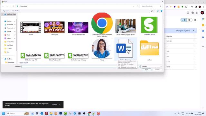This screenshot has height=116, width=206.
Task: Click Turn on in notification toast
Action: (x=54, y=105)
